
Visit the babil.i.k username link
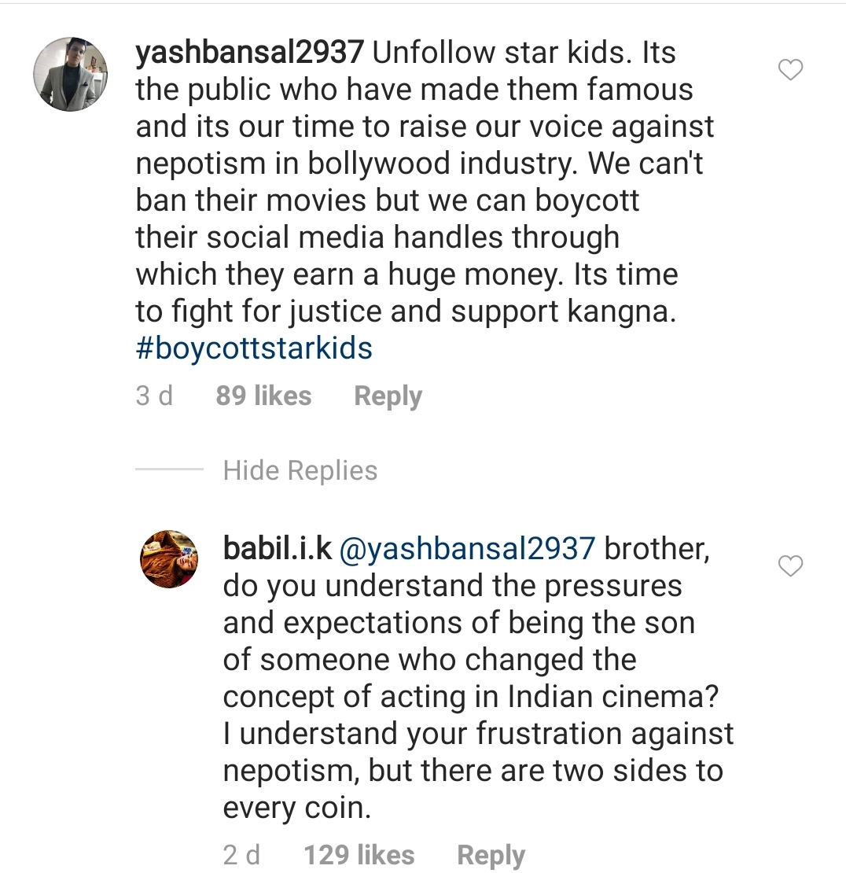pyautogui.click(x=278, y=549)
